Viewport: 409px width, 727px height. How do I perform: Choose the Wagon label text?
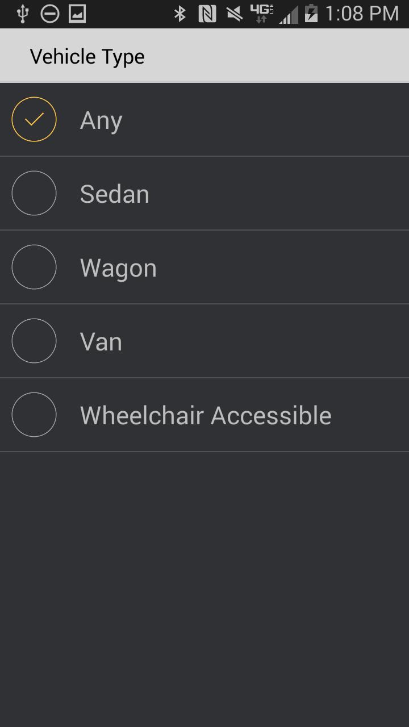pos(118,268)
